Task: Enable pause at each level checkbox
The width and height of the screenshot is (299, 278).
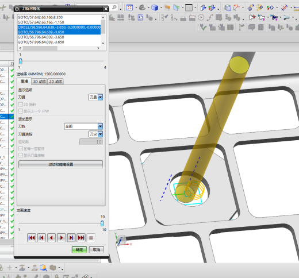Action: tap(21, 149)
